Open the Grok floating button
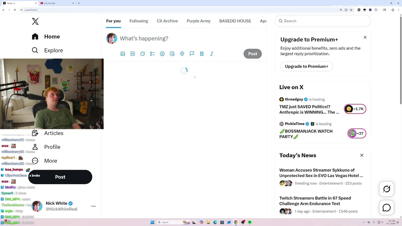Viewport: 402px width, 226px height. click(x=387, y=189)
